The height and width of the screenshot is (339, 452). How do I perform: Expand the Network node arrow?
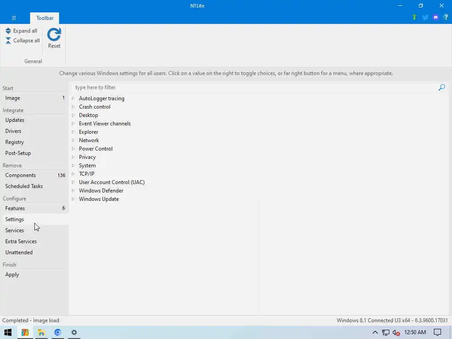pyautogui.click(x=73, y=140)
